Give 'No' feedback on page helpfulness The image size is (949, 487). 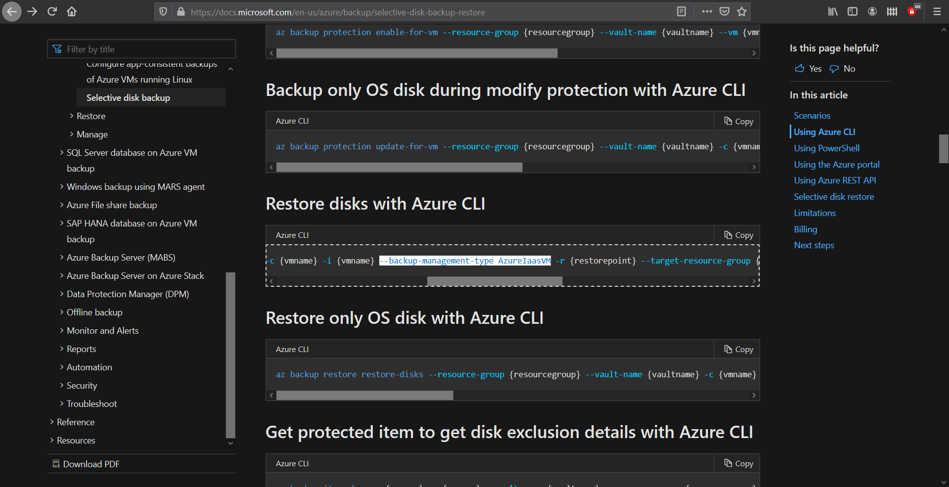[x=842, y=68]
